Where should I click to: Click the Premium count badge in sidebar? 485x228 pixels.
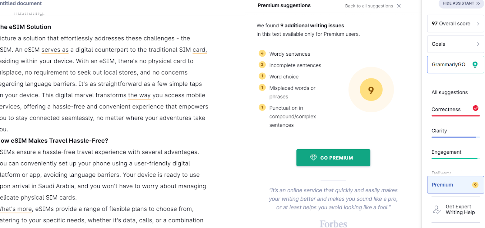click(475, 185)
